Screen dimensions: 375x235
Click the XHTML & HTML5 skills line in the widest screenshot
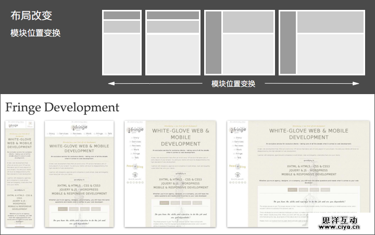click(x=308, y=166)
